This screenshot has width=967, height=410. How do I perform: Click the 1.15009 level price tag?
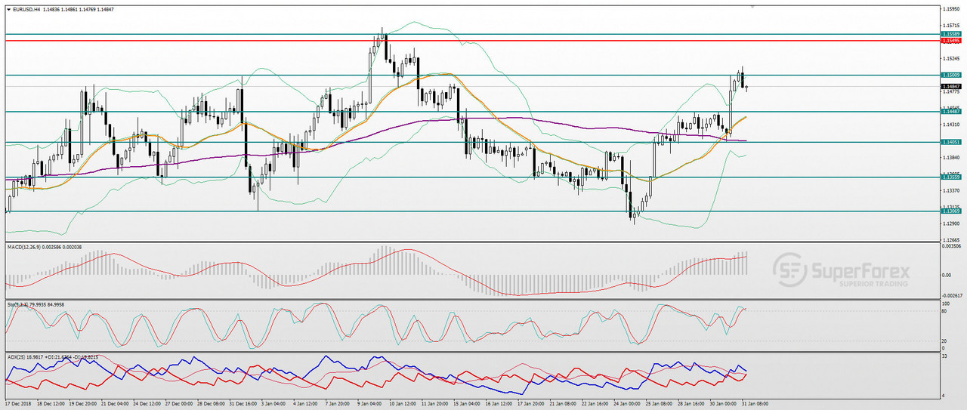[x=951, y=75]
